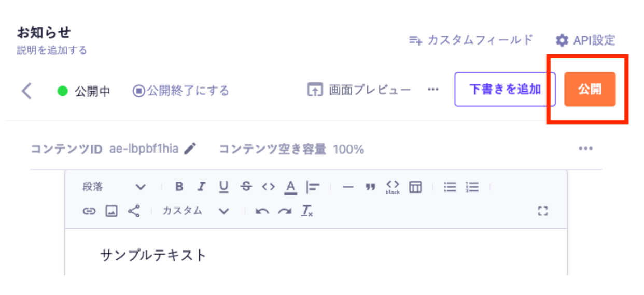
Task: Click the orange 公開 publish button
Action: 590,90
